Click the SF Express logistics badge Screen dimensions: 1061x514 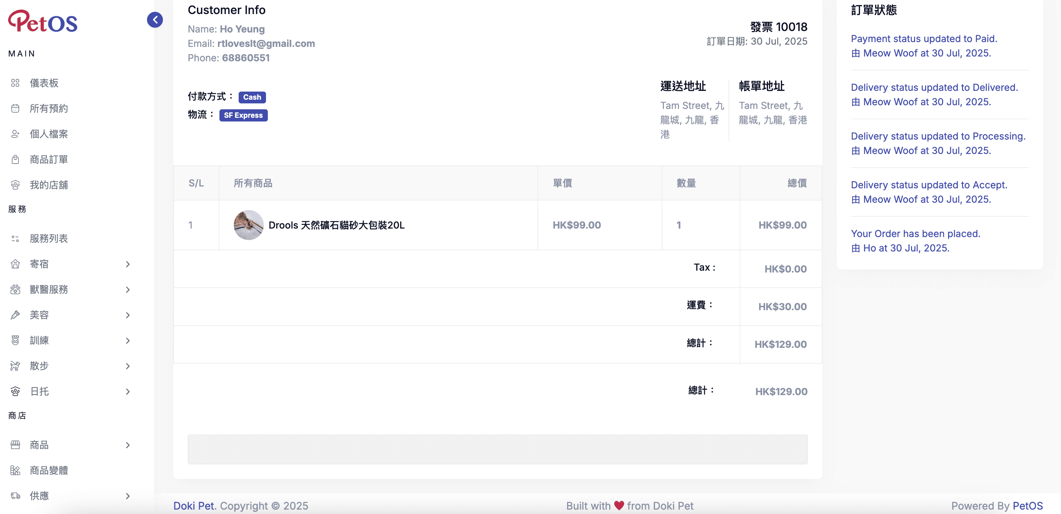click(243, 115)
